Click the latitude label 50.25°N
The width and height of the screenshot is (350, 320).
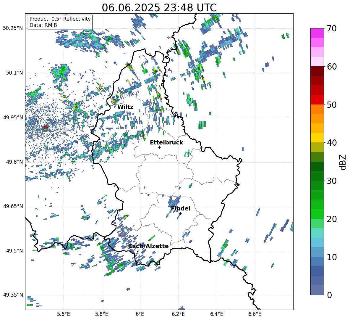(13, 28)
